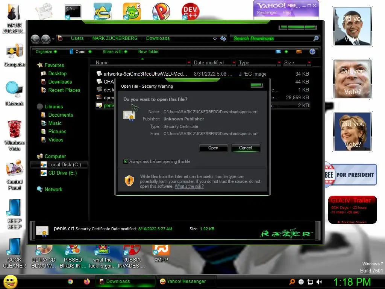Open Yahoo Messenger's Messenger menu
Screen dimensions: 385x289
267,12
